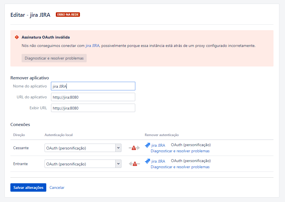
Task: Click the Entrante direction label
Action: click(x=20, y=164)
